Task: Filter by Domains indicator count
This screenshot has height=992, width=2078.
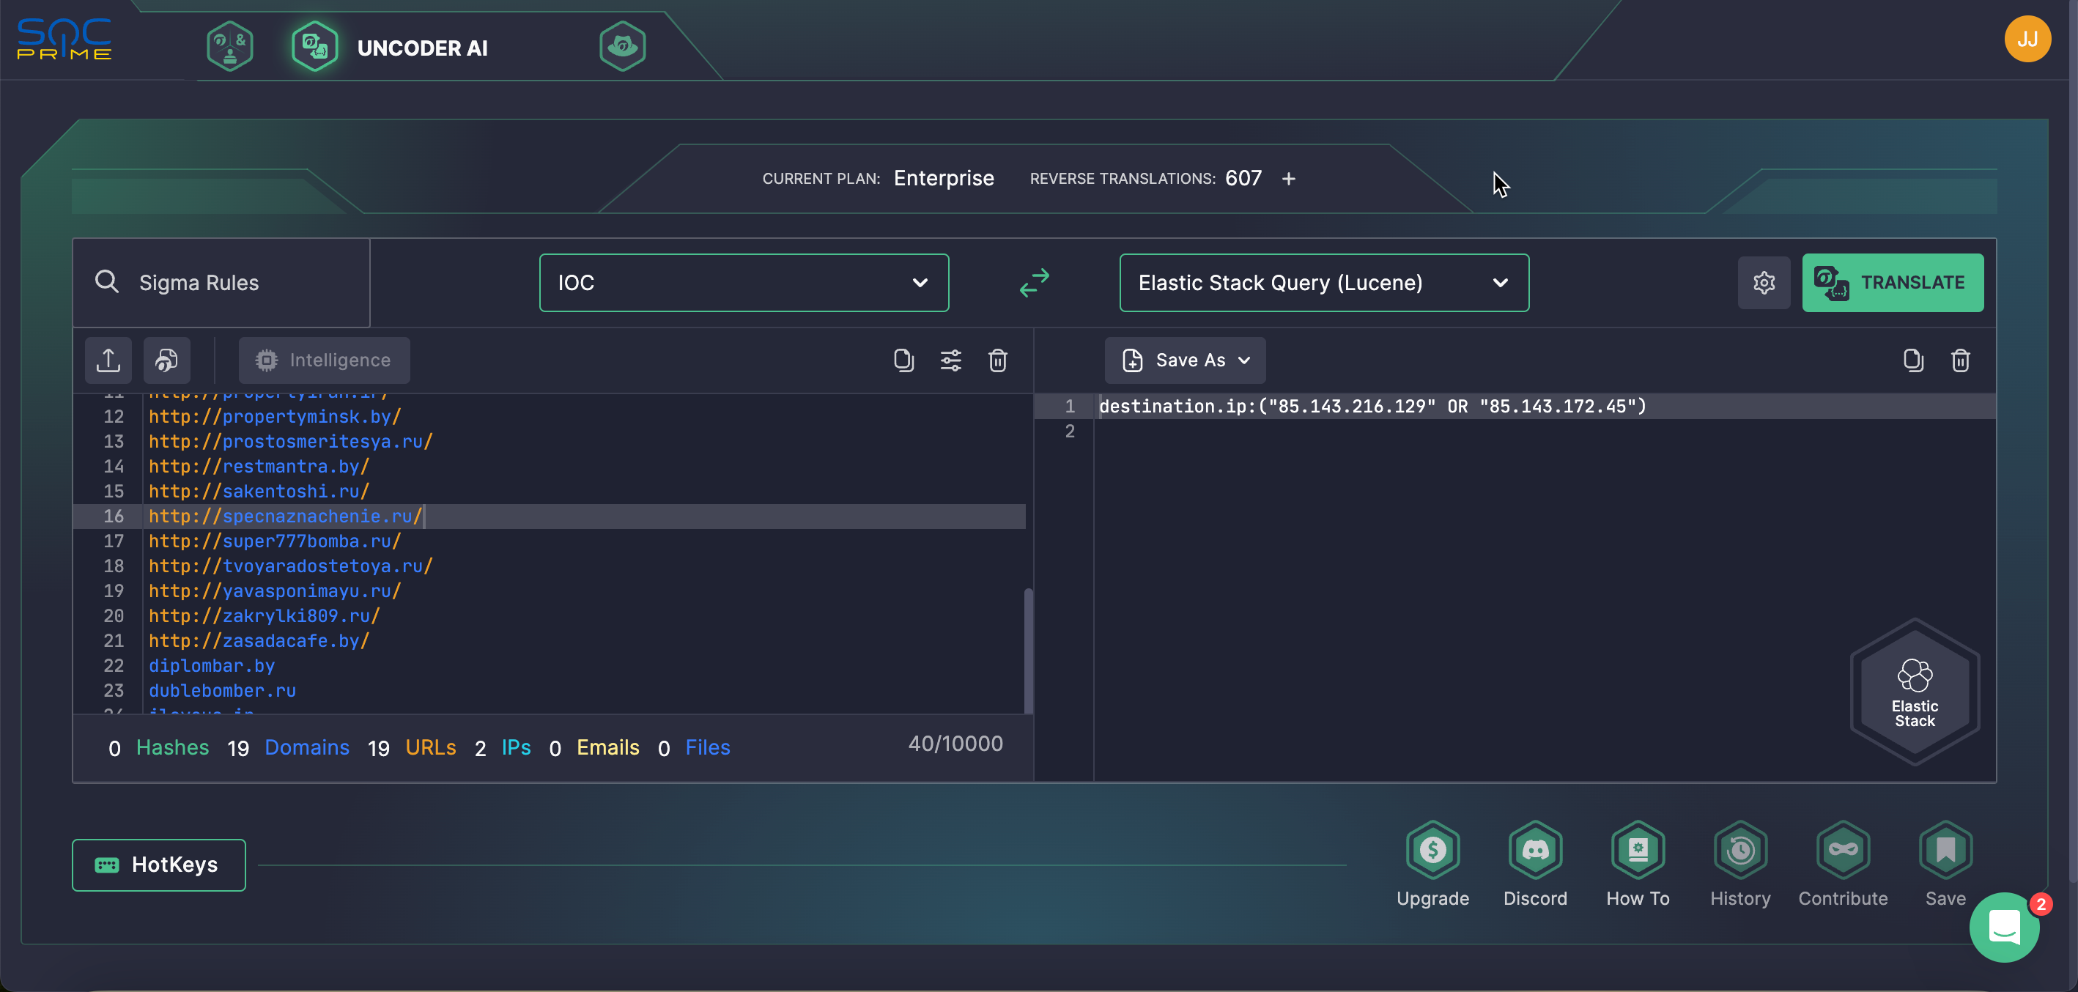Action: tap(289, 747)
